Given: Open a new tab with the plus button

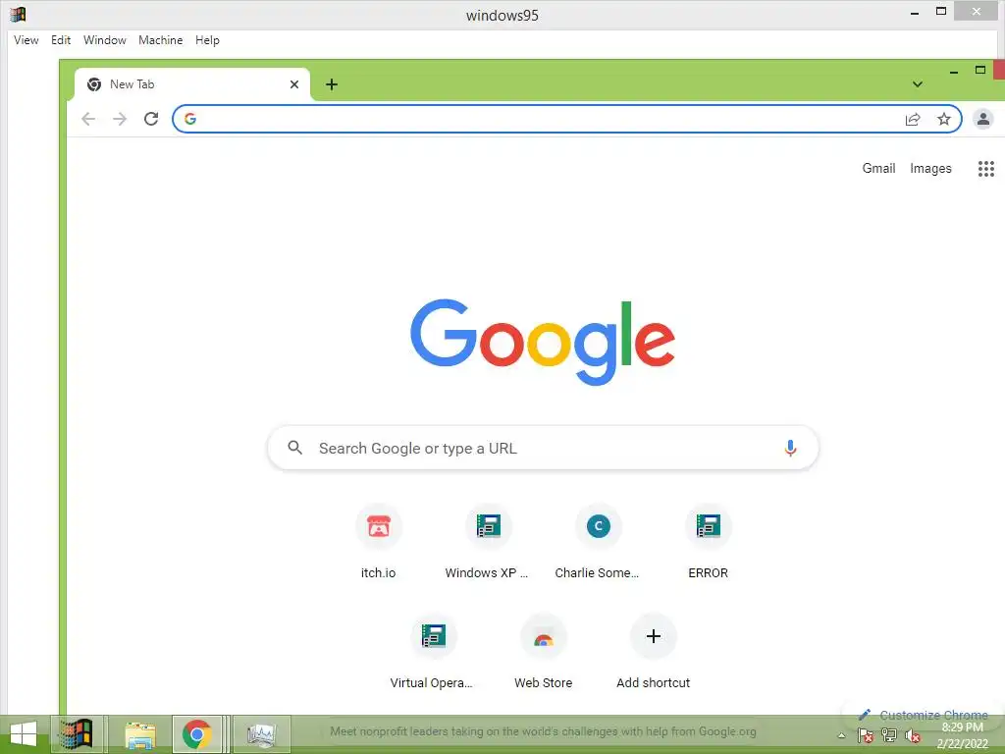Looking at the screenshot, I should pyautogui.click(x=332, y=84).
